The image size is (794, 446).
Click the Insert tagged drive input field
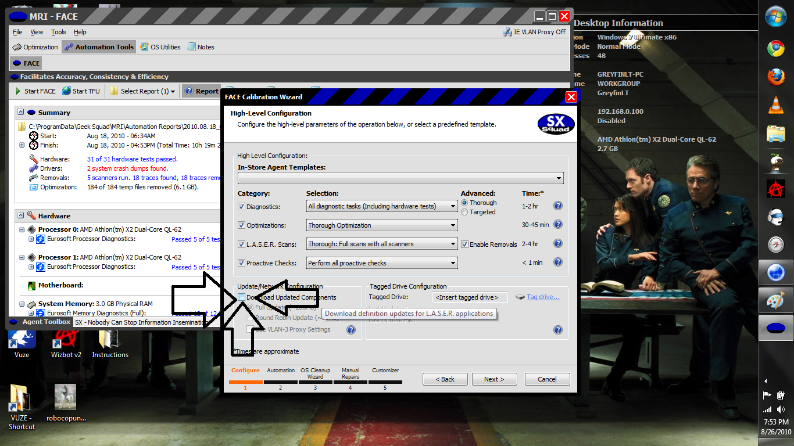470,297
